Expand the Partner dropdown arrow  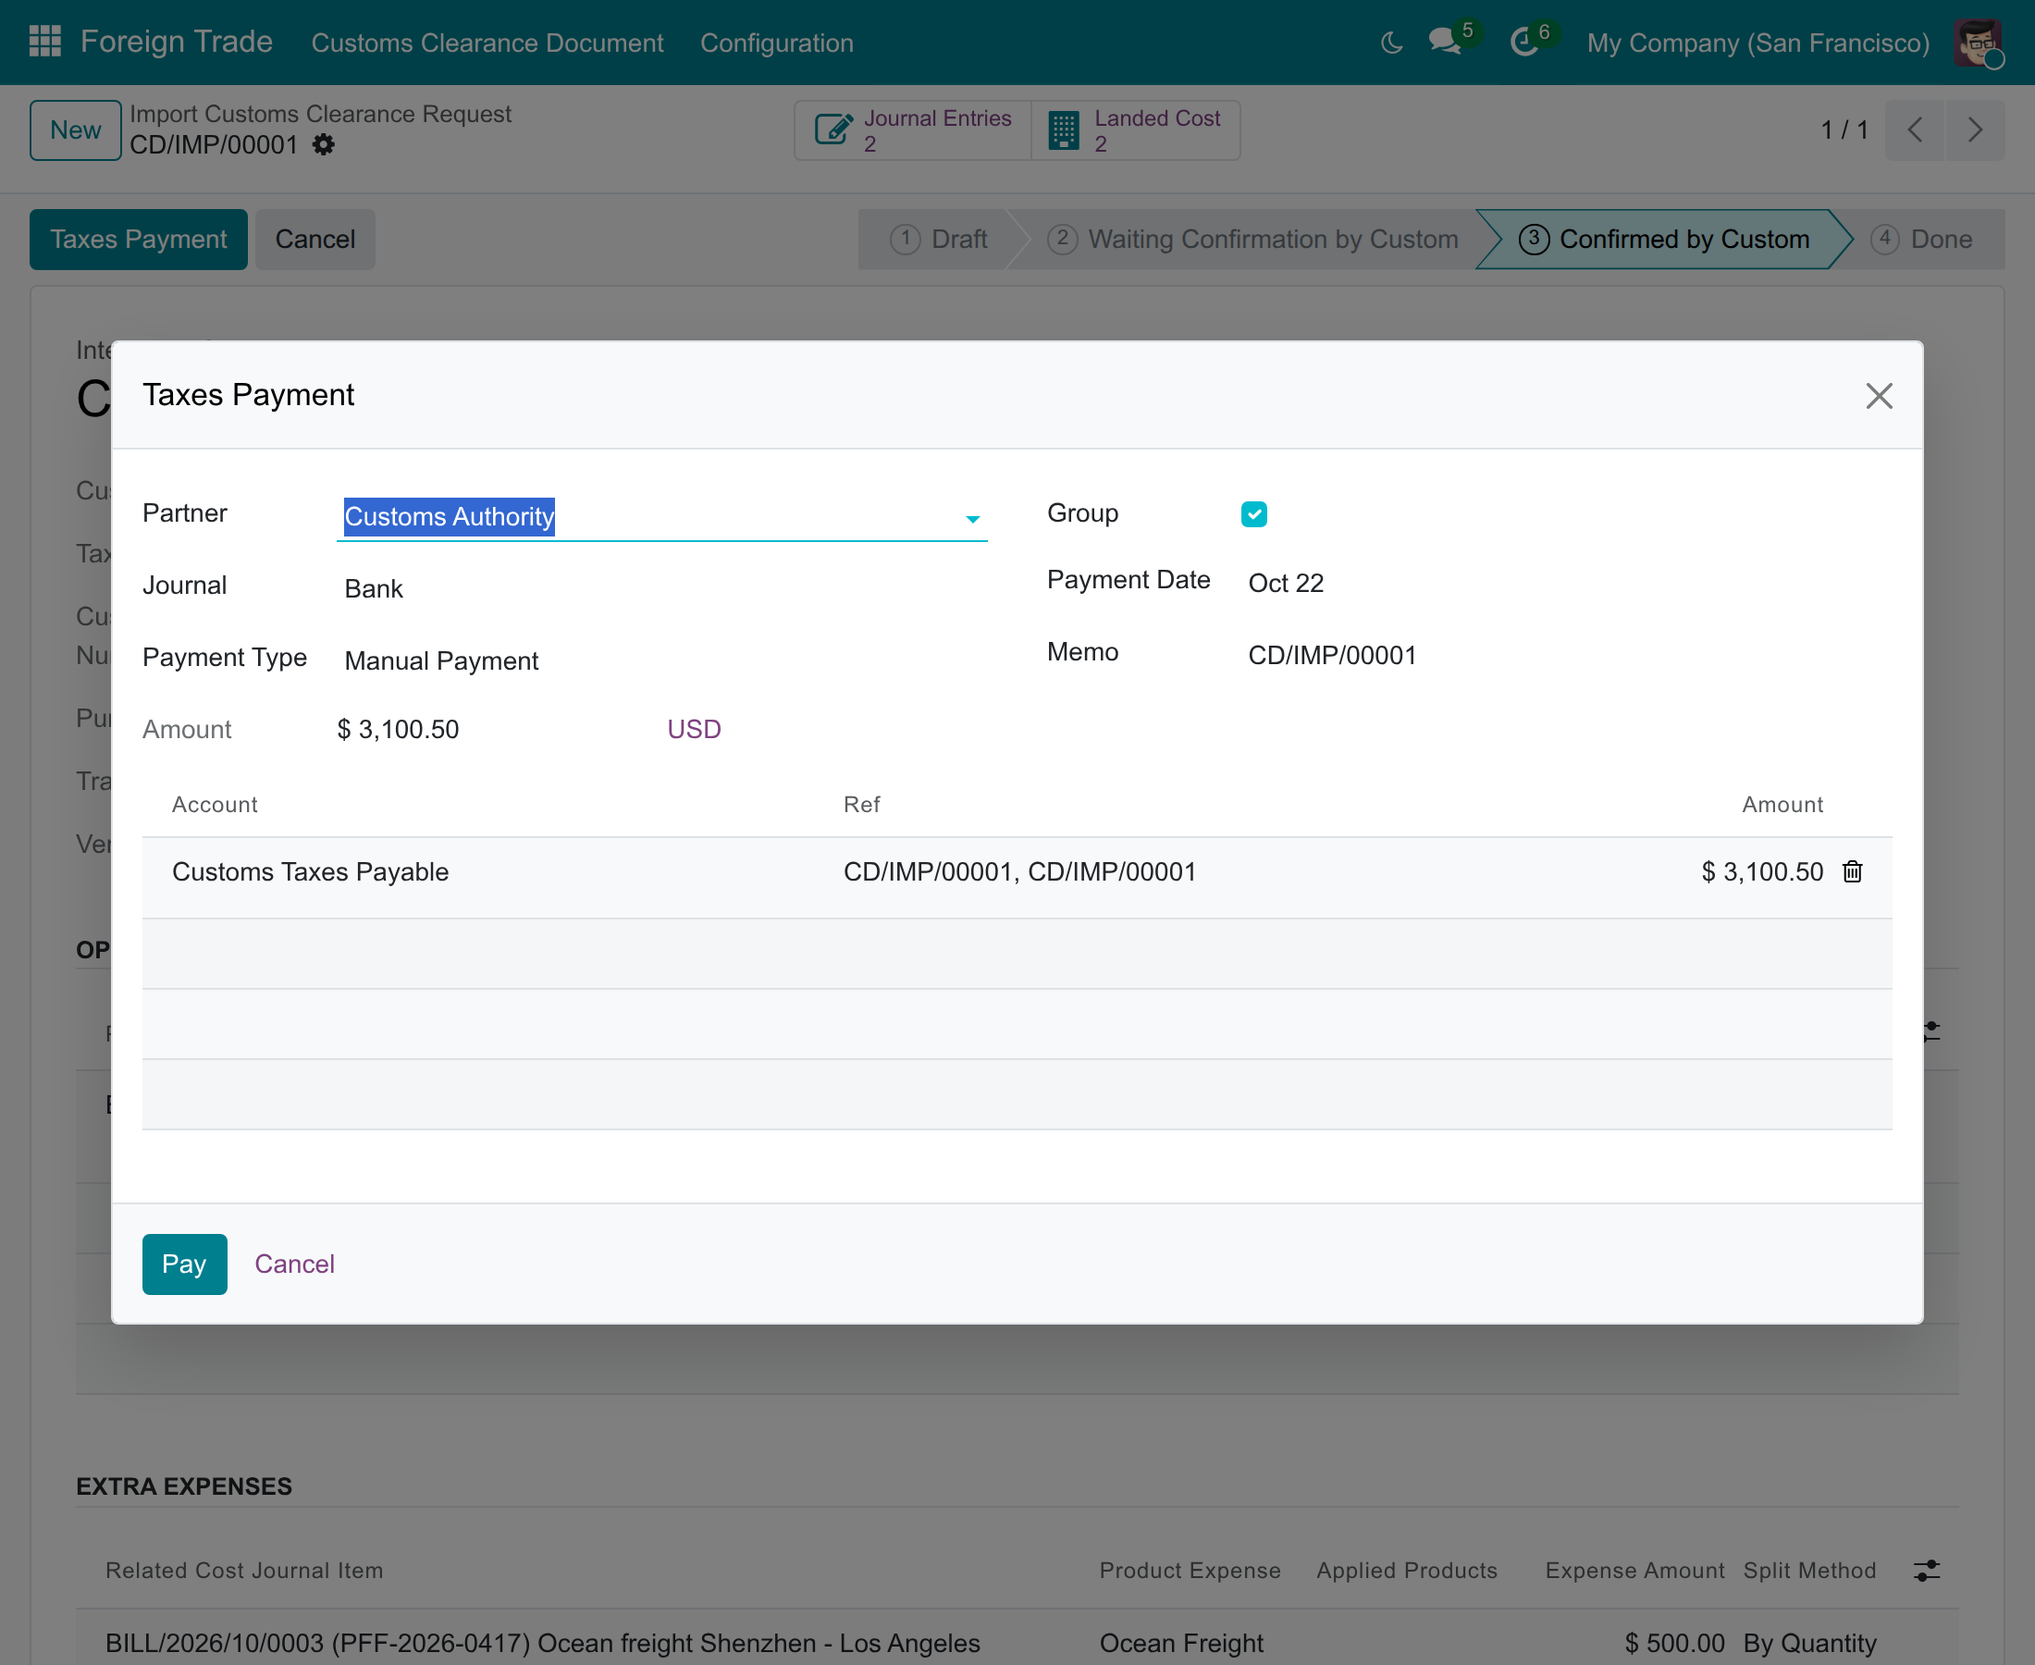click(x=972, y=518)
